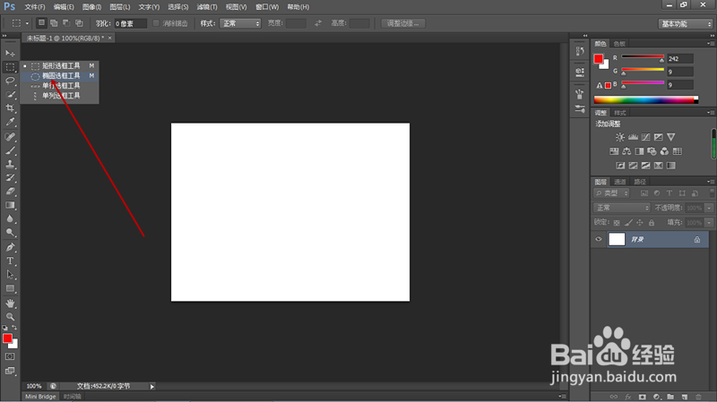The height and width of the screenshot is (402, 717).
Task: Select the Path Selection tool
Action: (x=10, y=275)
